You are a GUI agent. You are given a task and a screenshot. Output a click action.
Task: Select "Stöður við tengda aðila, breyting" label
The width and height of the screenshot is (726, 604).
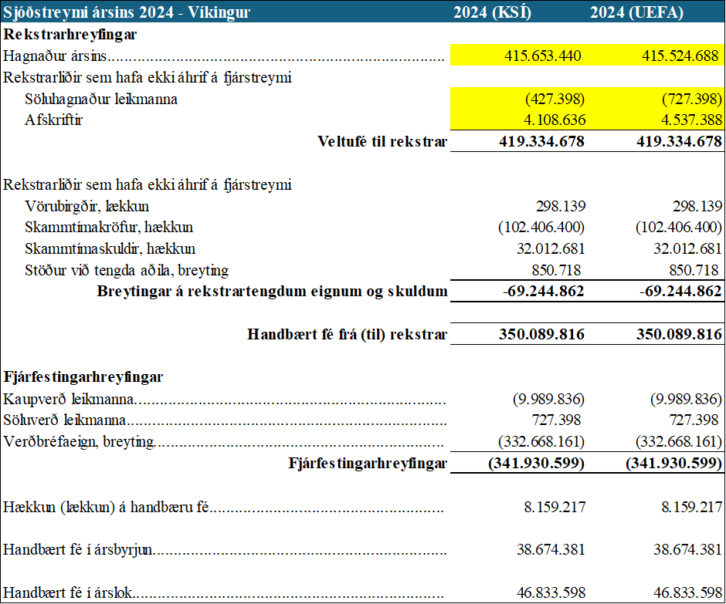click(x=127, y=270)
